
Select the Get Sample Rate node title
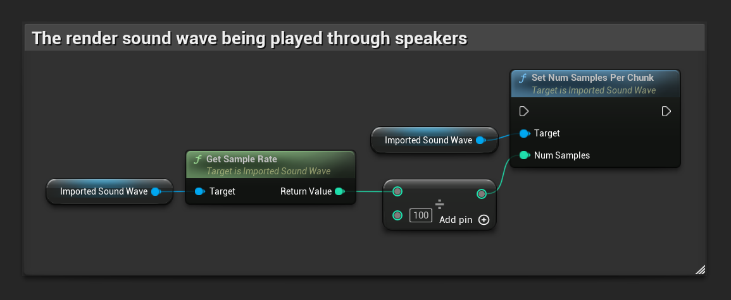241,159
